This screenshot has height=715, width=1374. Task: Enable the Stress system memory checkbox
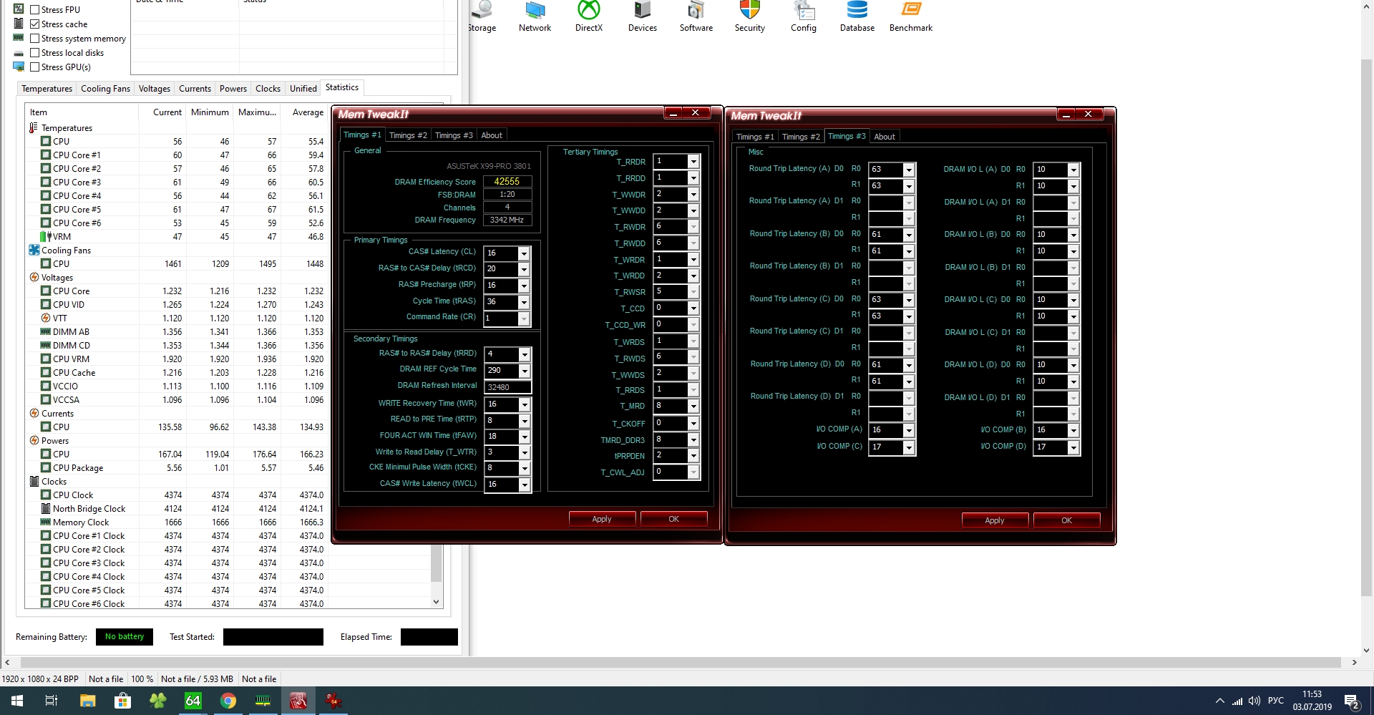pos(34,38)
